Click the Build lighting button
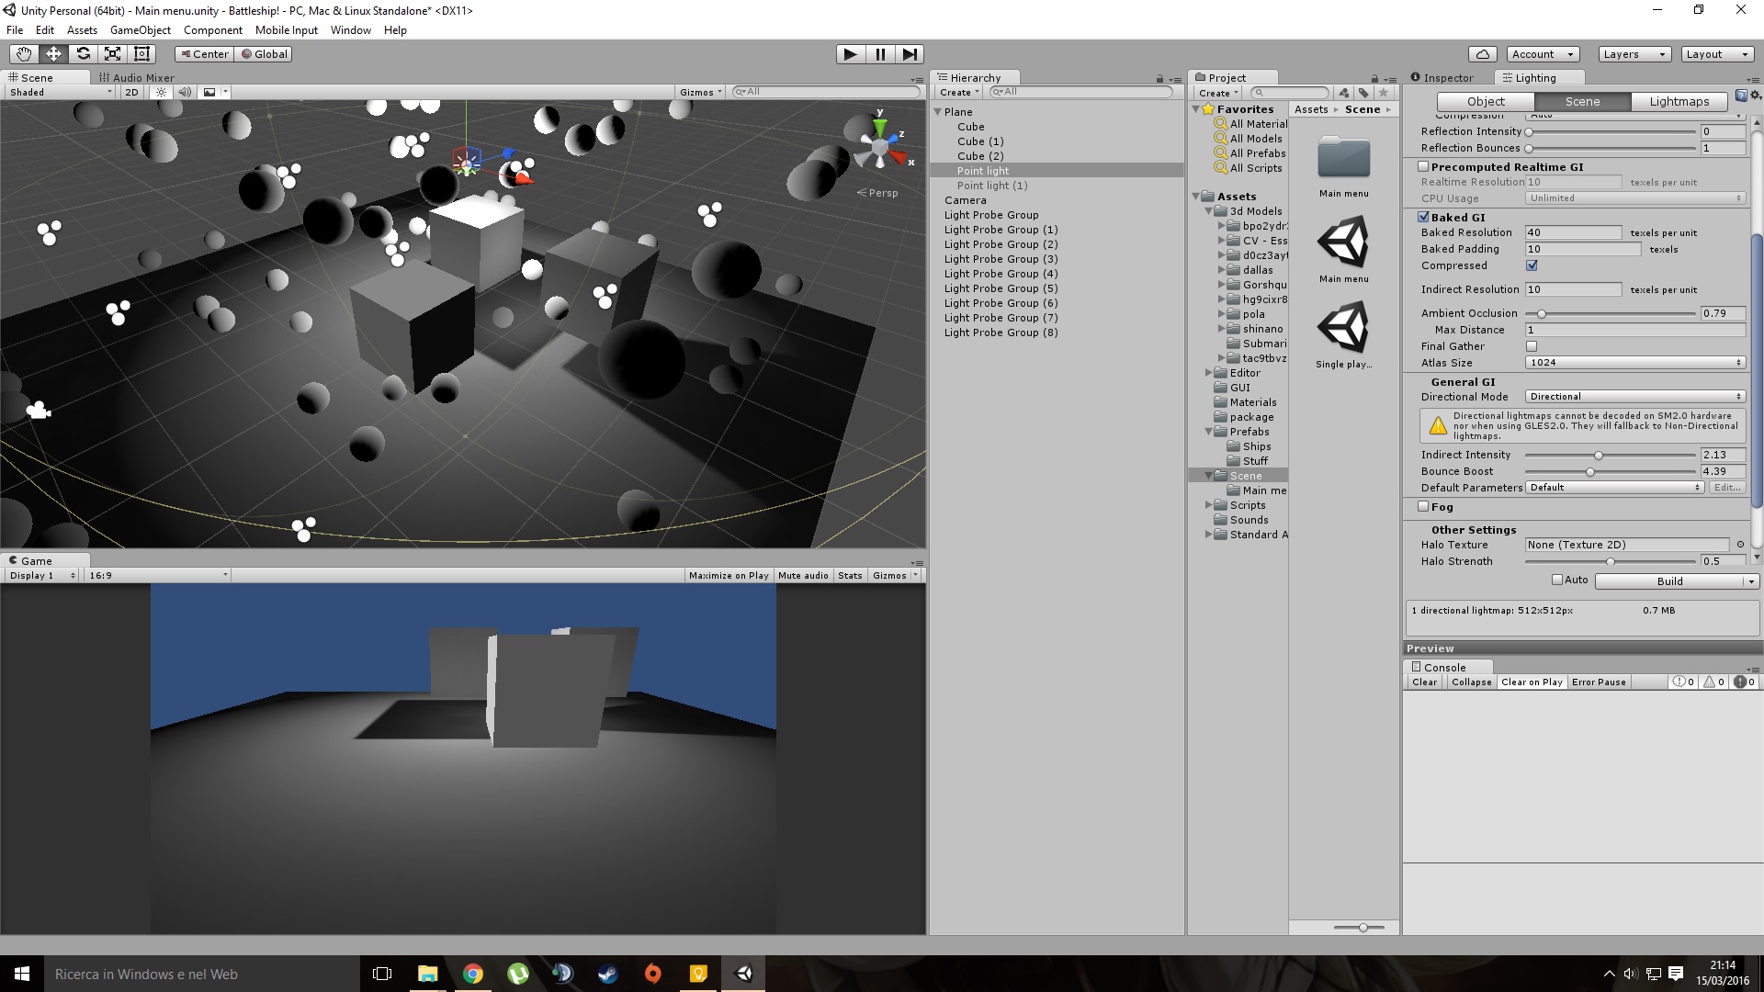 [1670, 581]
